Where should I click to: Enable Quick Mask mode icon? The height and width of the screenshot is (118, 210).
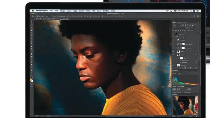tap(32, 84)
